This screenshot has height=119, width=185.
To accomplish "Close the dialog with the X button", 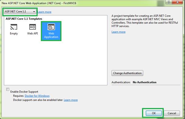I will point(177,2).
